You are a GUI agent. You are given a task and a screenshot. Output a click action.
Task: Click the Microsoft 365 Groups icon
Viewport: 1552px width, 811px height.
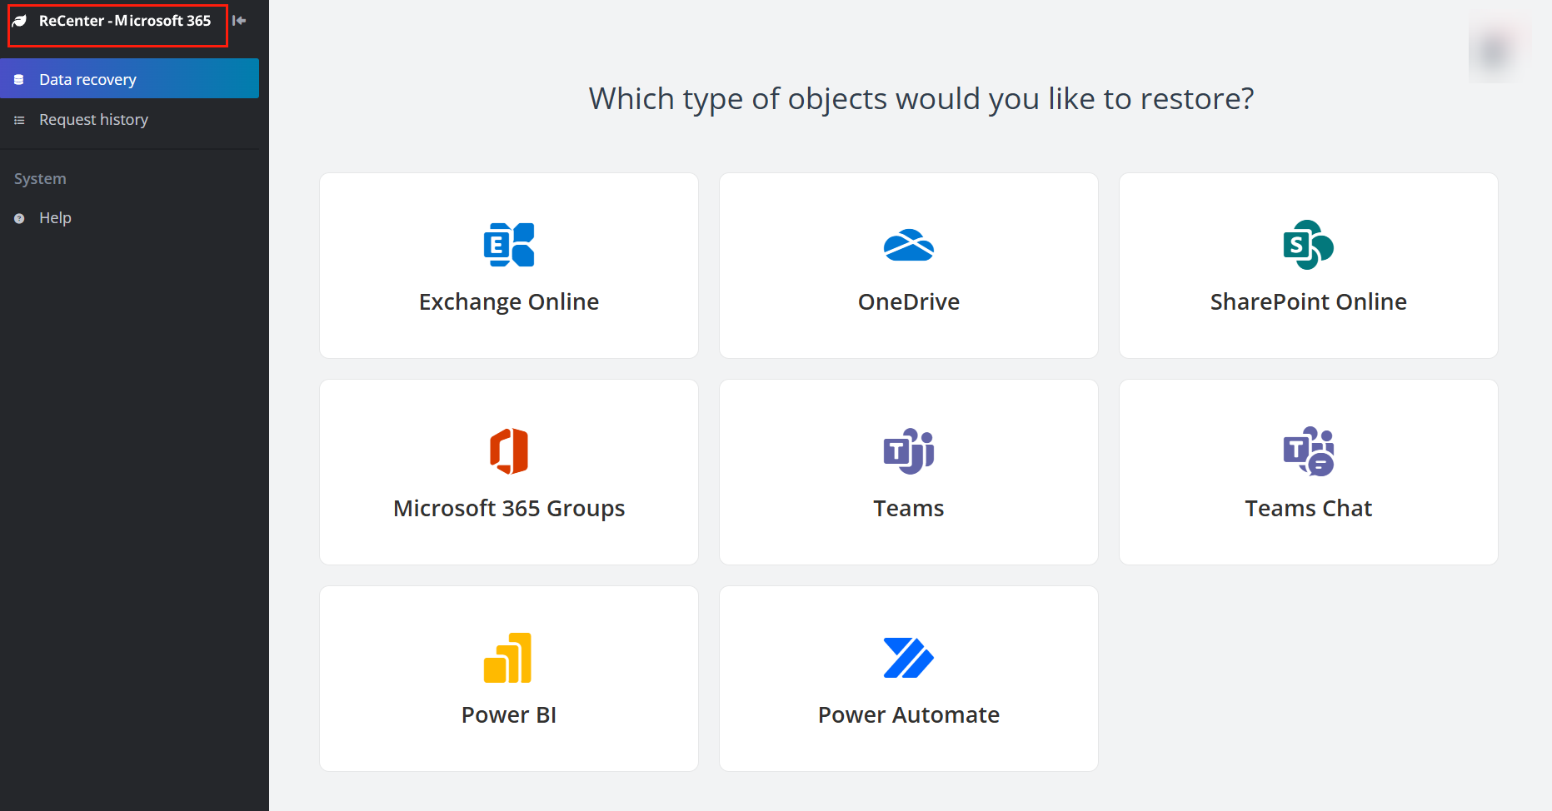(509, 451)
